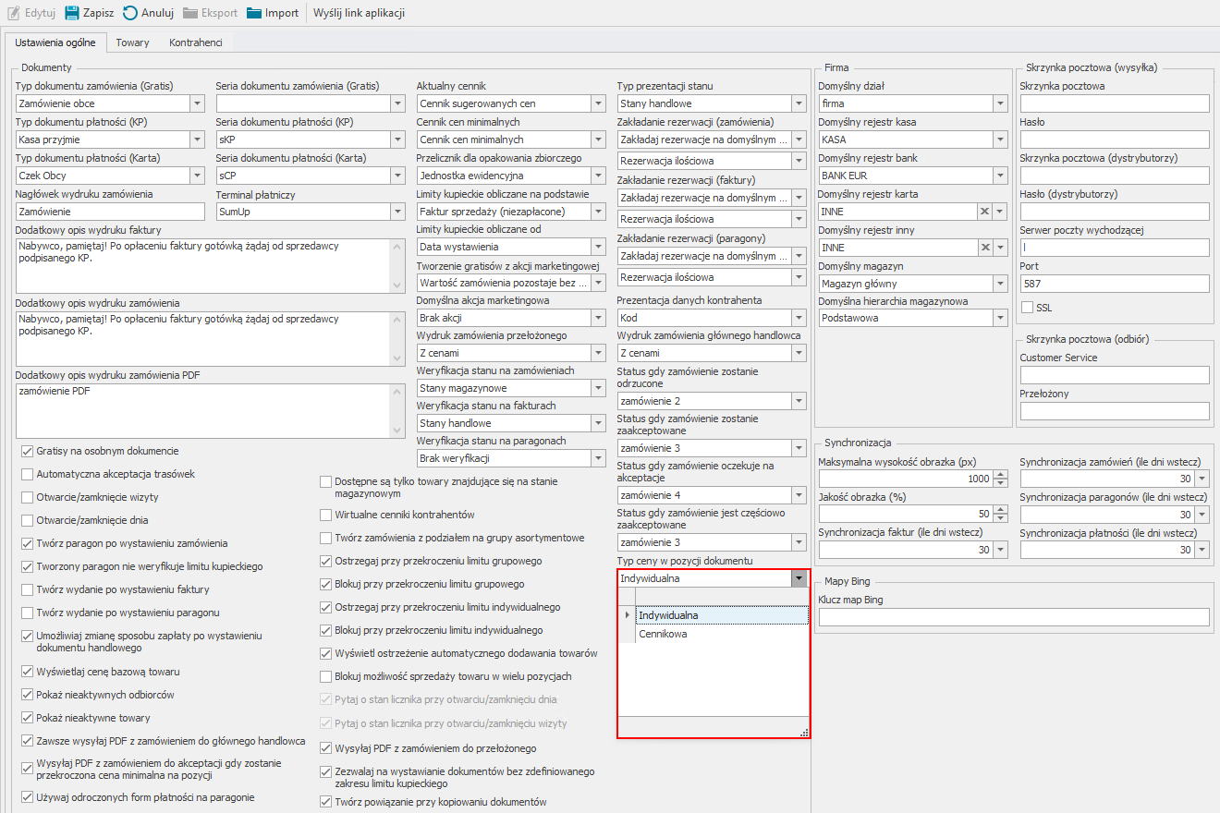Click the Eksport folder icon
This screenshot has height=813, width=1220.
pos(190,13)
